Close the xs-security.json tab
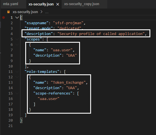The width and height of the screenshot is (156, 135). (58, 4)
